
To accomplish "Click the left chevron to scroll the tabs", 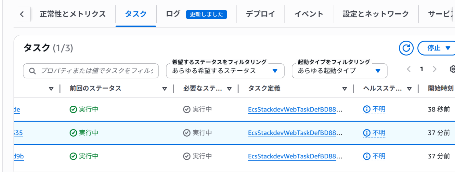I will (22, 14).
